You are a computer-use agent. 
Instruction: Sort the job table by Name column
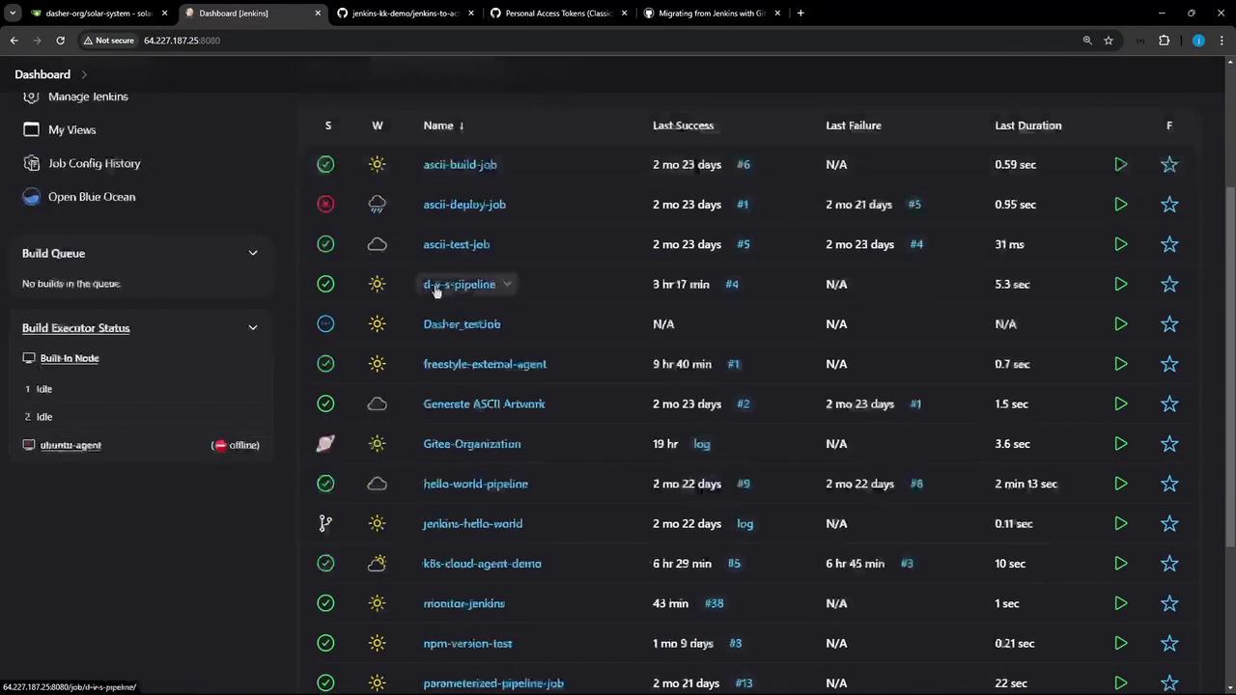[443, 125]
